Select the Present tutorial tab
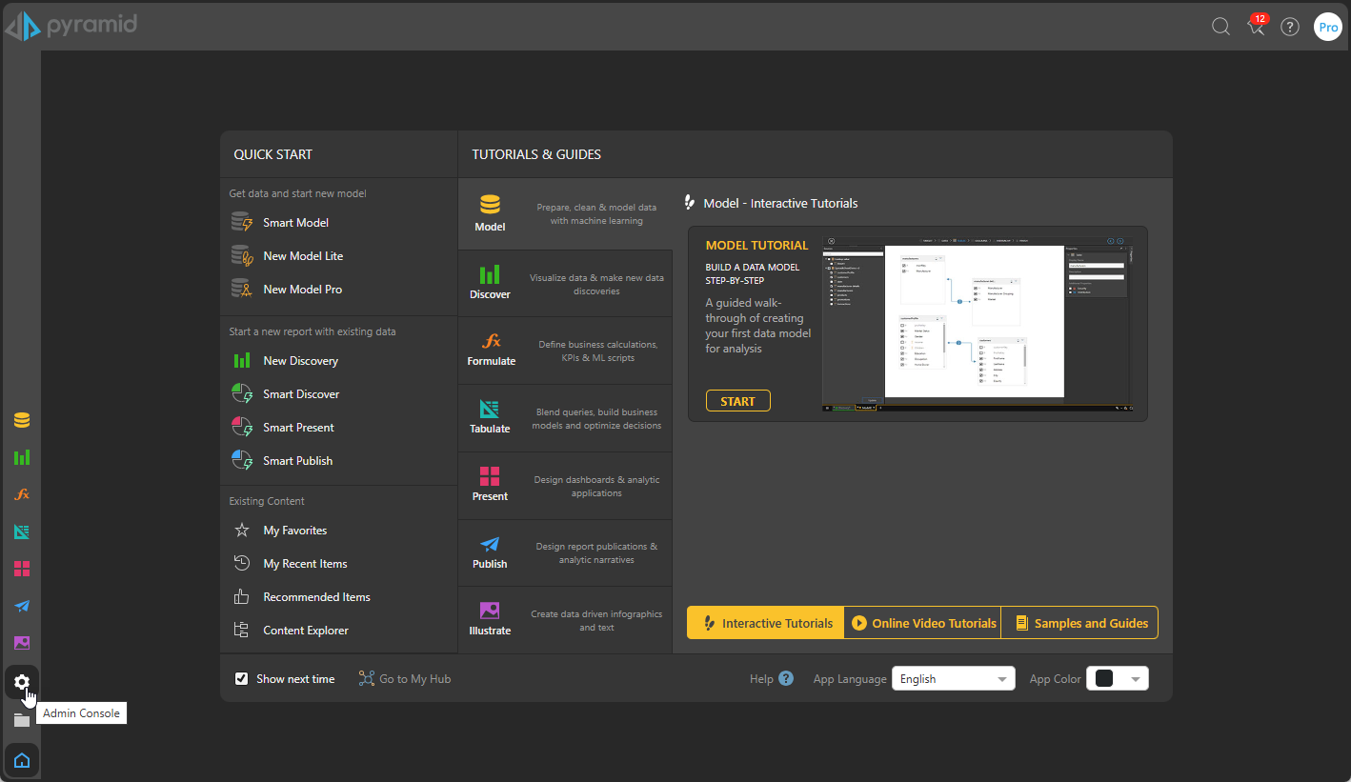This screenshot has width=1351, height=782. [490, 485]
